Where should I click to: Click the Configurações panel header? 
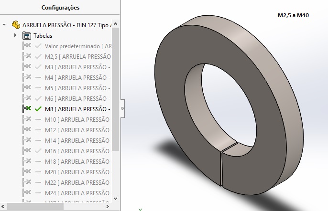tap(60, 8)
